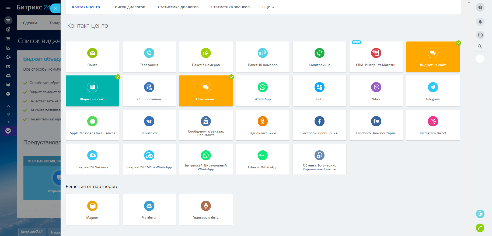Open the green phone call button
The height and width of the screenshot is (236, 492).
[x=480, y=228]
